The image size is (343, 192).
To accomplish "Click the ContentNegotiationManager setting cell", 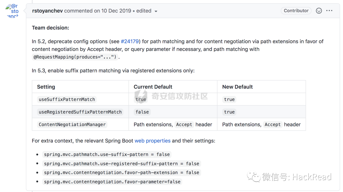I will [72, 125].
